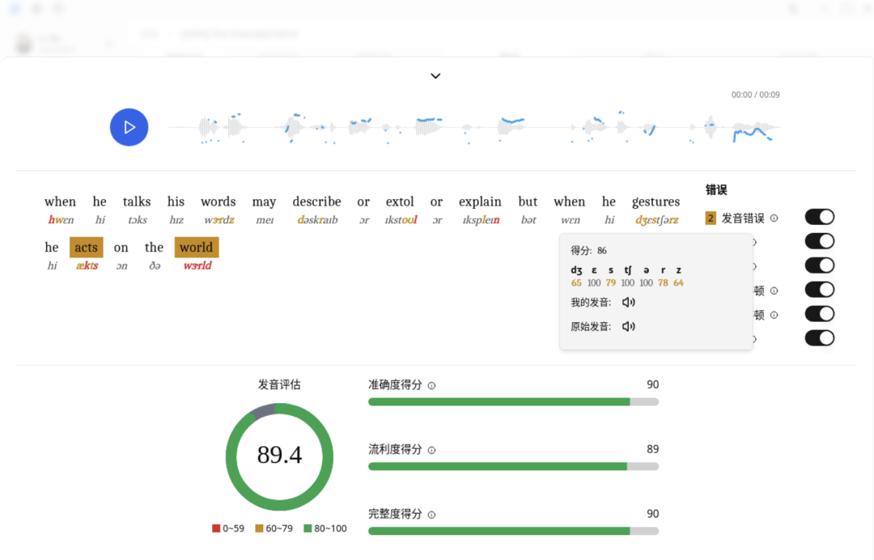Select the highlighted word "world"
This screenshot has height=560, width=874.
click(196, 247)
